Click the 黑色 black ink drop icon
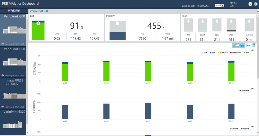 coord(231,21)
